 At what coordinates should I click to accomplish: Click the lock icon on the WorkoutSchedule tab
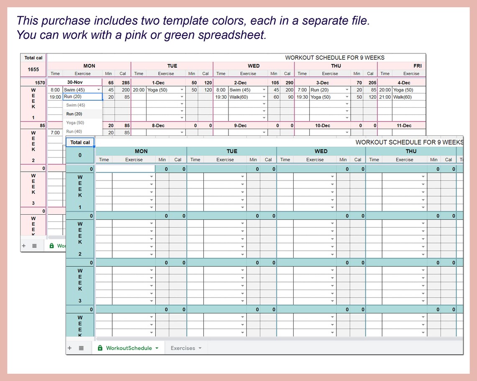coord(100,348)
